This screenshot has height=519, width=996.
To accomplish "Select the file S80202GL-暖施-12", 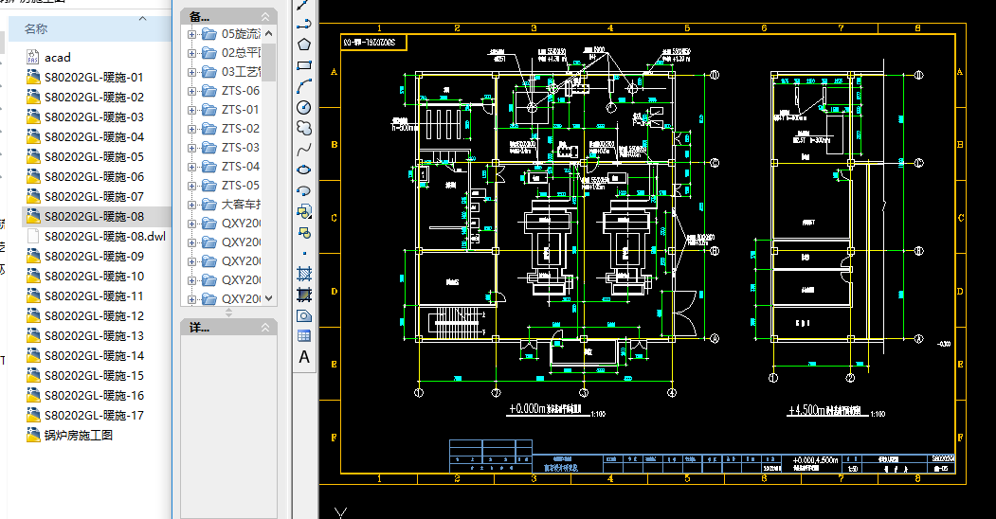I will coord(94,316).
